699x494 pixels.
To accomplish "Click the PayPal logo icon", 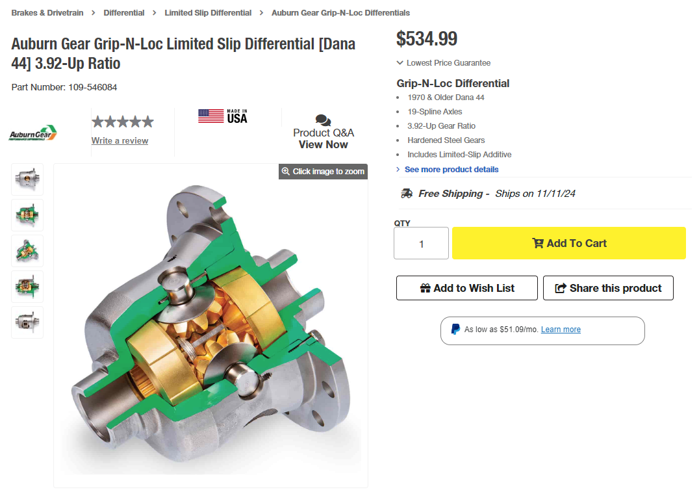I will [x=455, y=329].
